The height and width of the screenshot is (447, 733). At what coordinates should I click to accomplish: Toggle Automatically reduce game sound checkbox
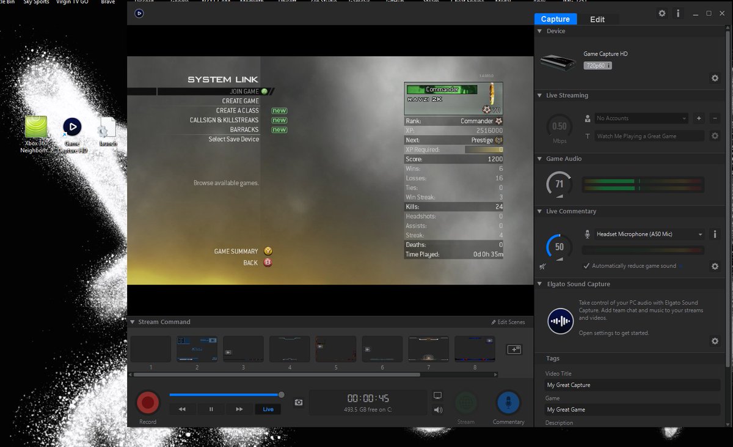coord(586,266)
